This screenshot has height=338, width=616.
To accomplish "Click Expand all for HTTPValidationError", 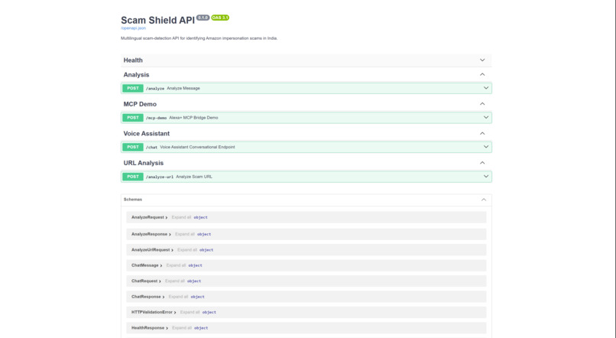I will coord(190,313).
